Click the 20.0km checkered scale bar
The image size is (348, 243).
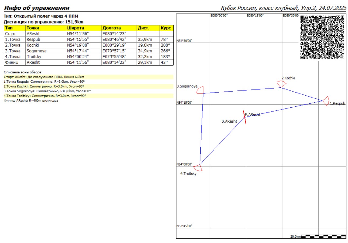pos(323,236)
